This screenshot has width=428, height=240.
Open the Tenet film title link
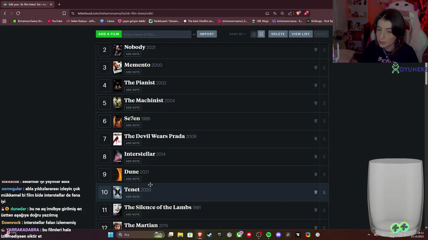(132, 189)
